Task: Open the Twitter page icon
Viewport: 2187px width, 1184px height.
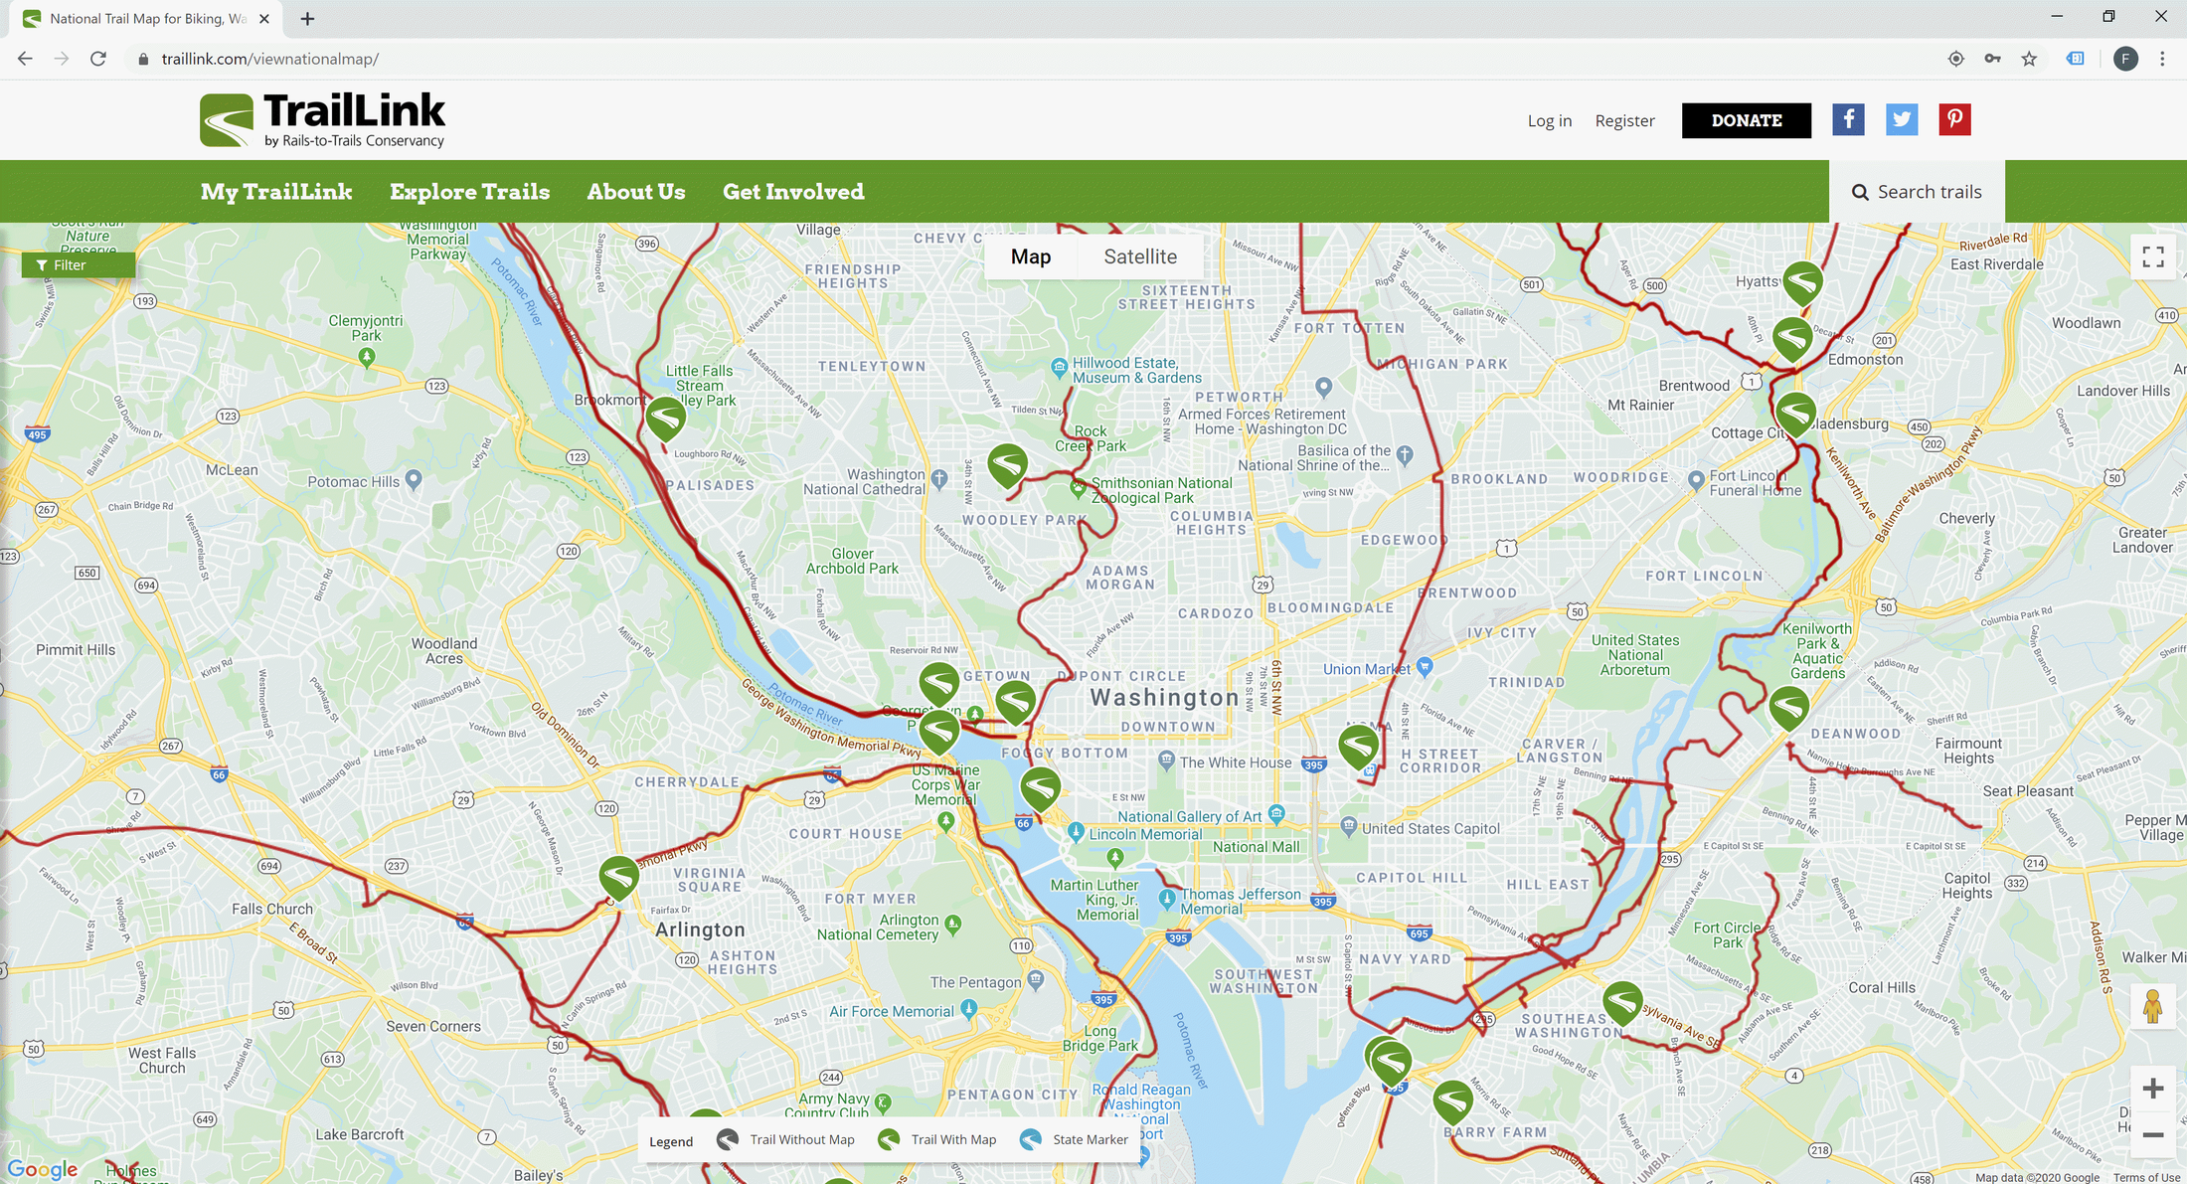Action: pyautogui.click(x=1902, y=120)
